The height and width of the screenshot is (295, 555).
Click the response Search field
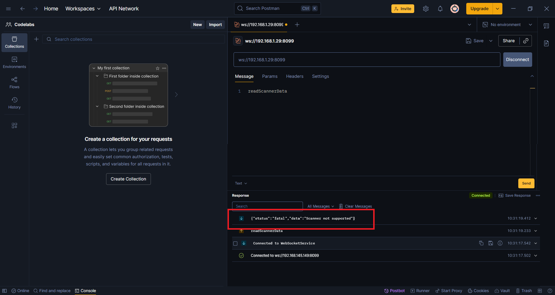(x=267, y=206)
